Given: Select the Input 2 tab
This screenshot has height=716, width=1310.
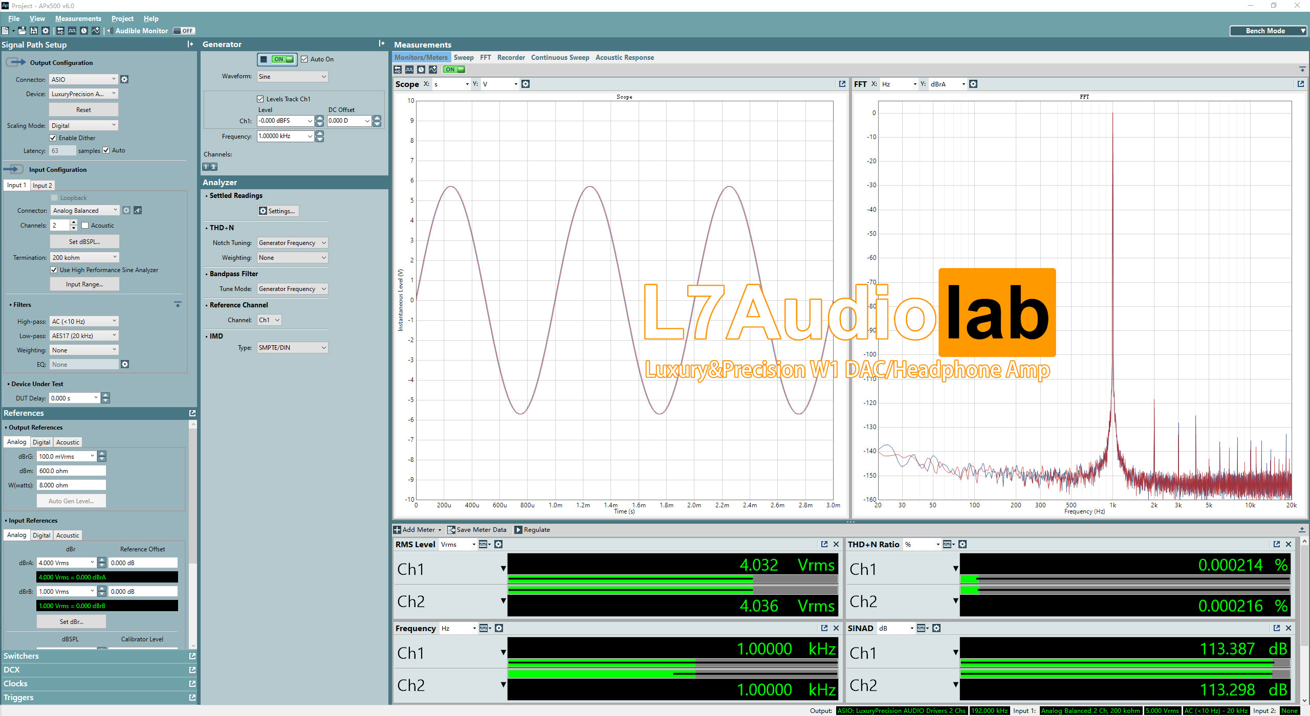Looking at the screenshot, I should (x=42, y=185).
